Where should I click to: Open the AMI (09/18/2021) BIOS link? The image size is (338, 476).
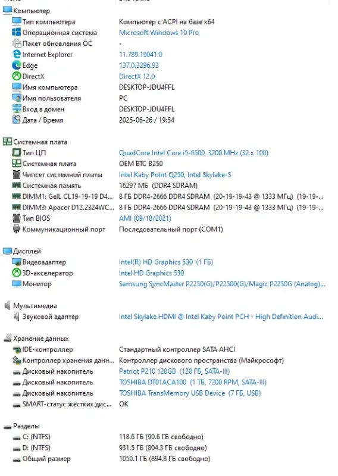(x=145, y=218)
